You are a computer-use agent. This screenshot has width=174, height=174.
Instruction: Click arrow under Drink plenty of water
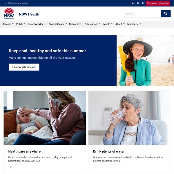pos(95,167)
